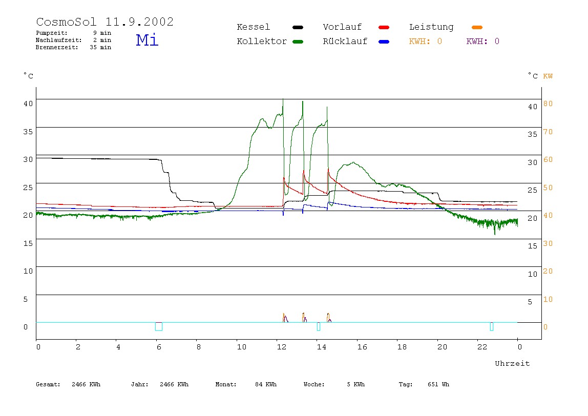This screenshot has width=588, height=416.
Task: Click the Kessel legend label
Action: (253, 27)
